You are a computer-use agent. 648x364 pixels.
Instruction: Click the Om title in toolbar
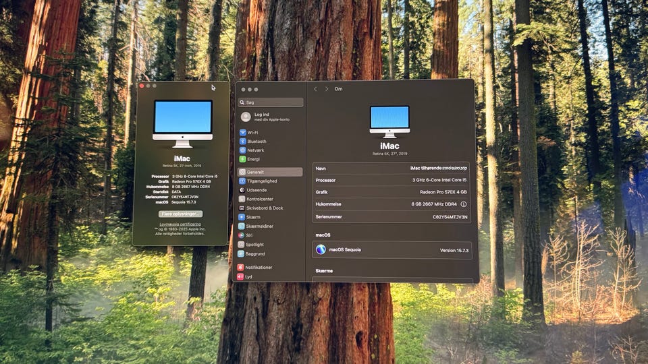click(x=338, y=89)
